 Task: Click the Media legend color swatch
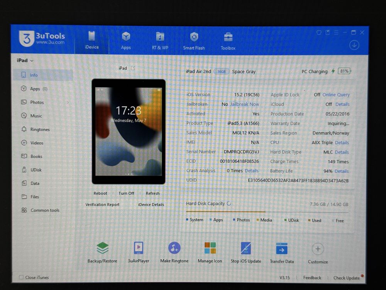point(257,220)
